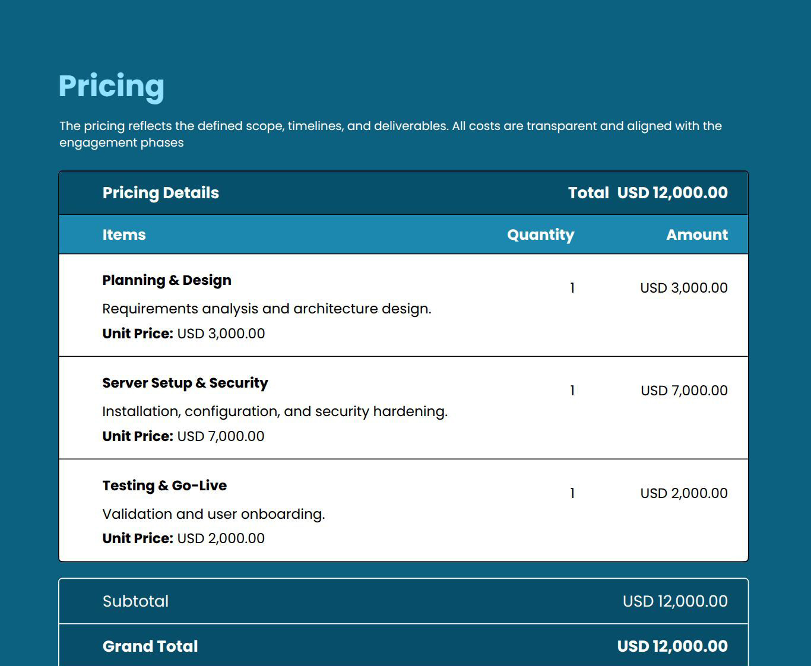The width and height of the screenshot is (811, 666).
Task: Click the Testing & Go-Live item title
Action: (x=164, y=486)
